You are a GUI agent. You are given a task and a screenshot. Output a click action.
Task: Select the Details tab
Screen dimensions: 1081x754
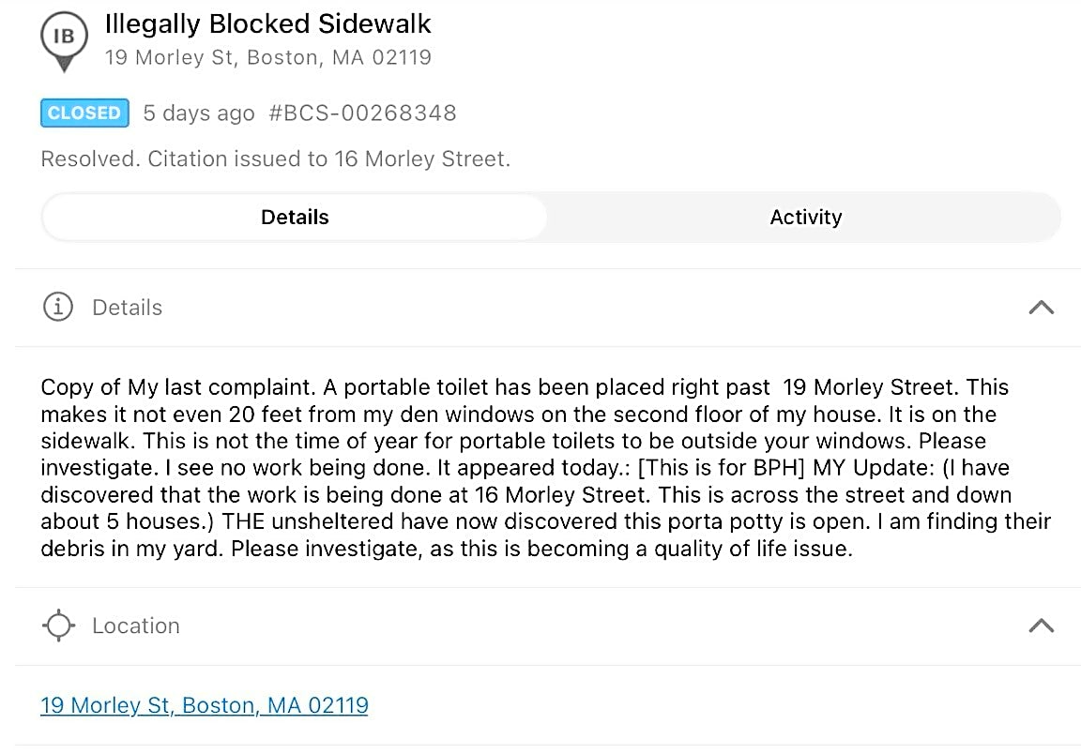(x=295, y=217)
